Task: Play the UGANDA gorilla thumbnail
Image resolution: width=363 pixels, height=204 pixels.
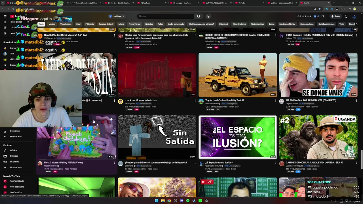Action: (x=318, y=137)
